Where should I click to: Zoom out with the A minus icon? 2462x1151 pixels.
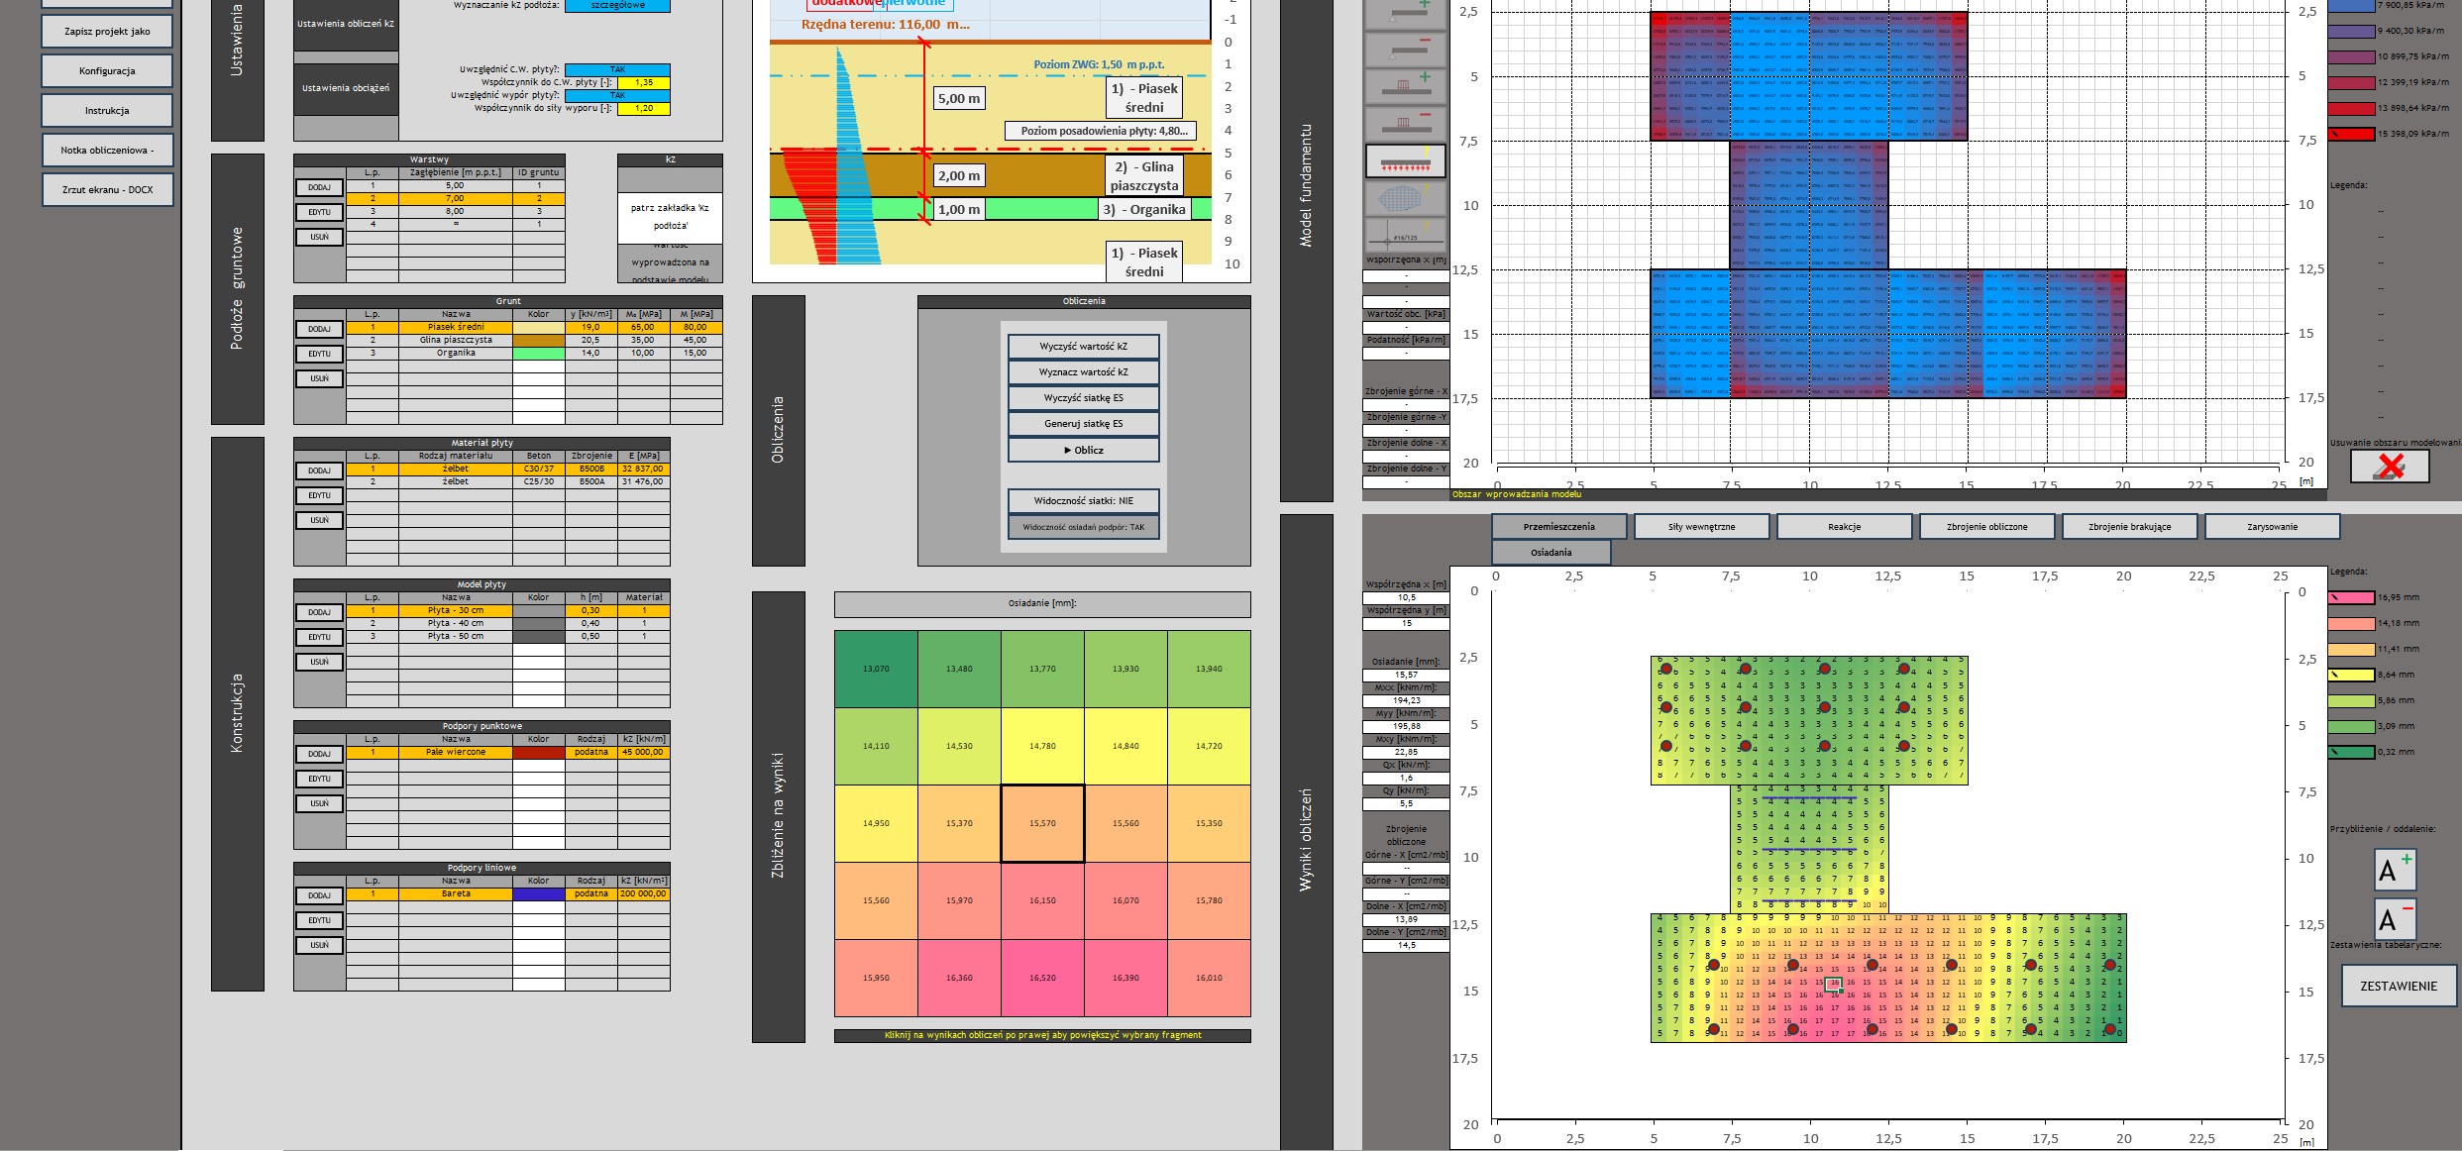coord(2395,919)
